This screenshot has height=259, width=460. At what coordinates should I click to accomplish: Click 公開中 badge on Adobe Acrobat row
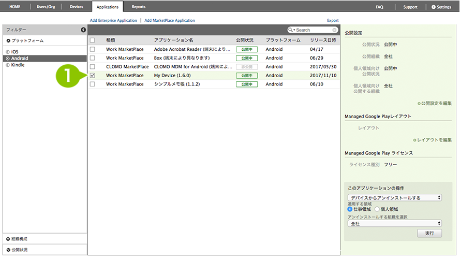click(x=247, y=49)
